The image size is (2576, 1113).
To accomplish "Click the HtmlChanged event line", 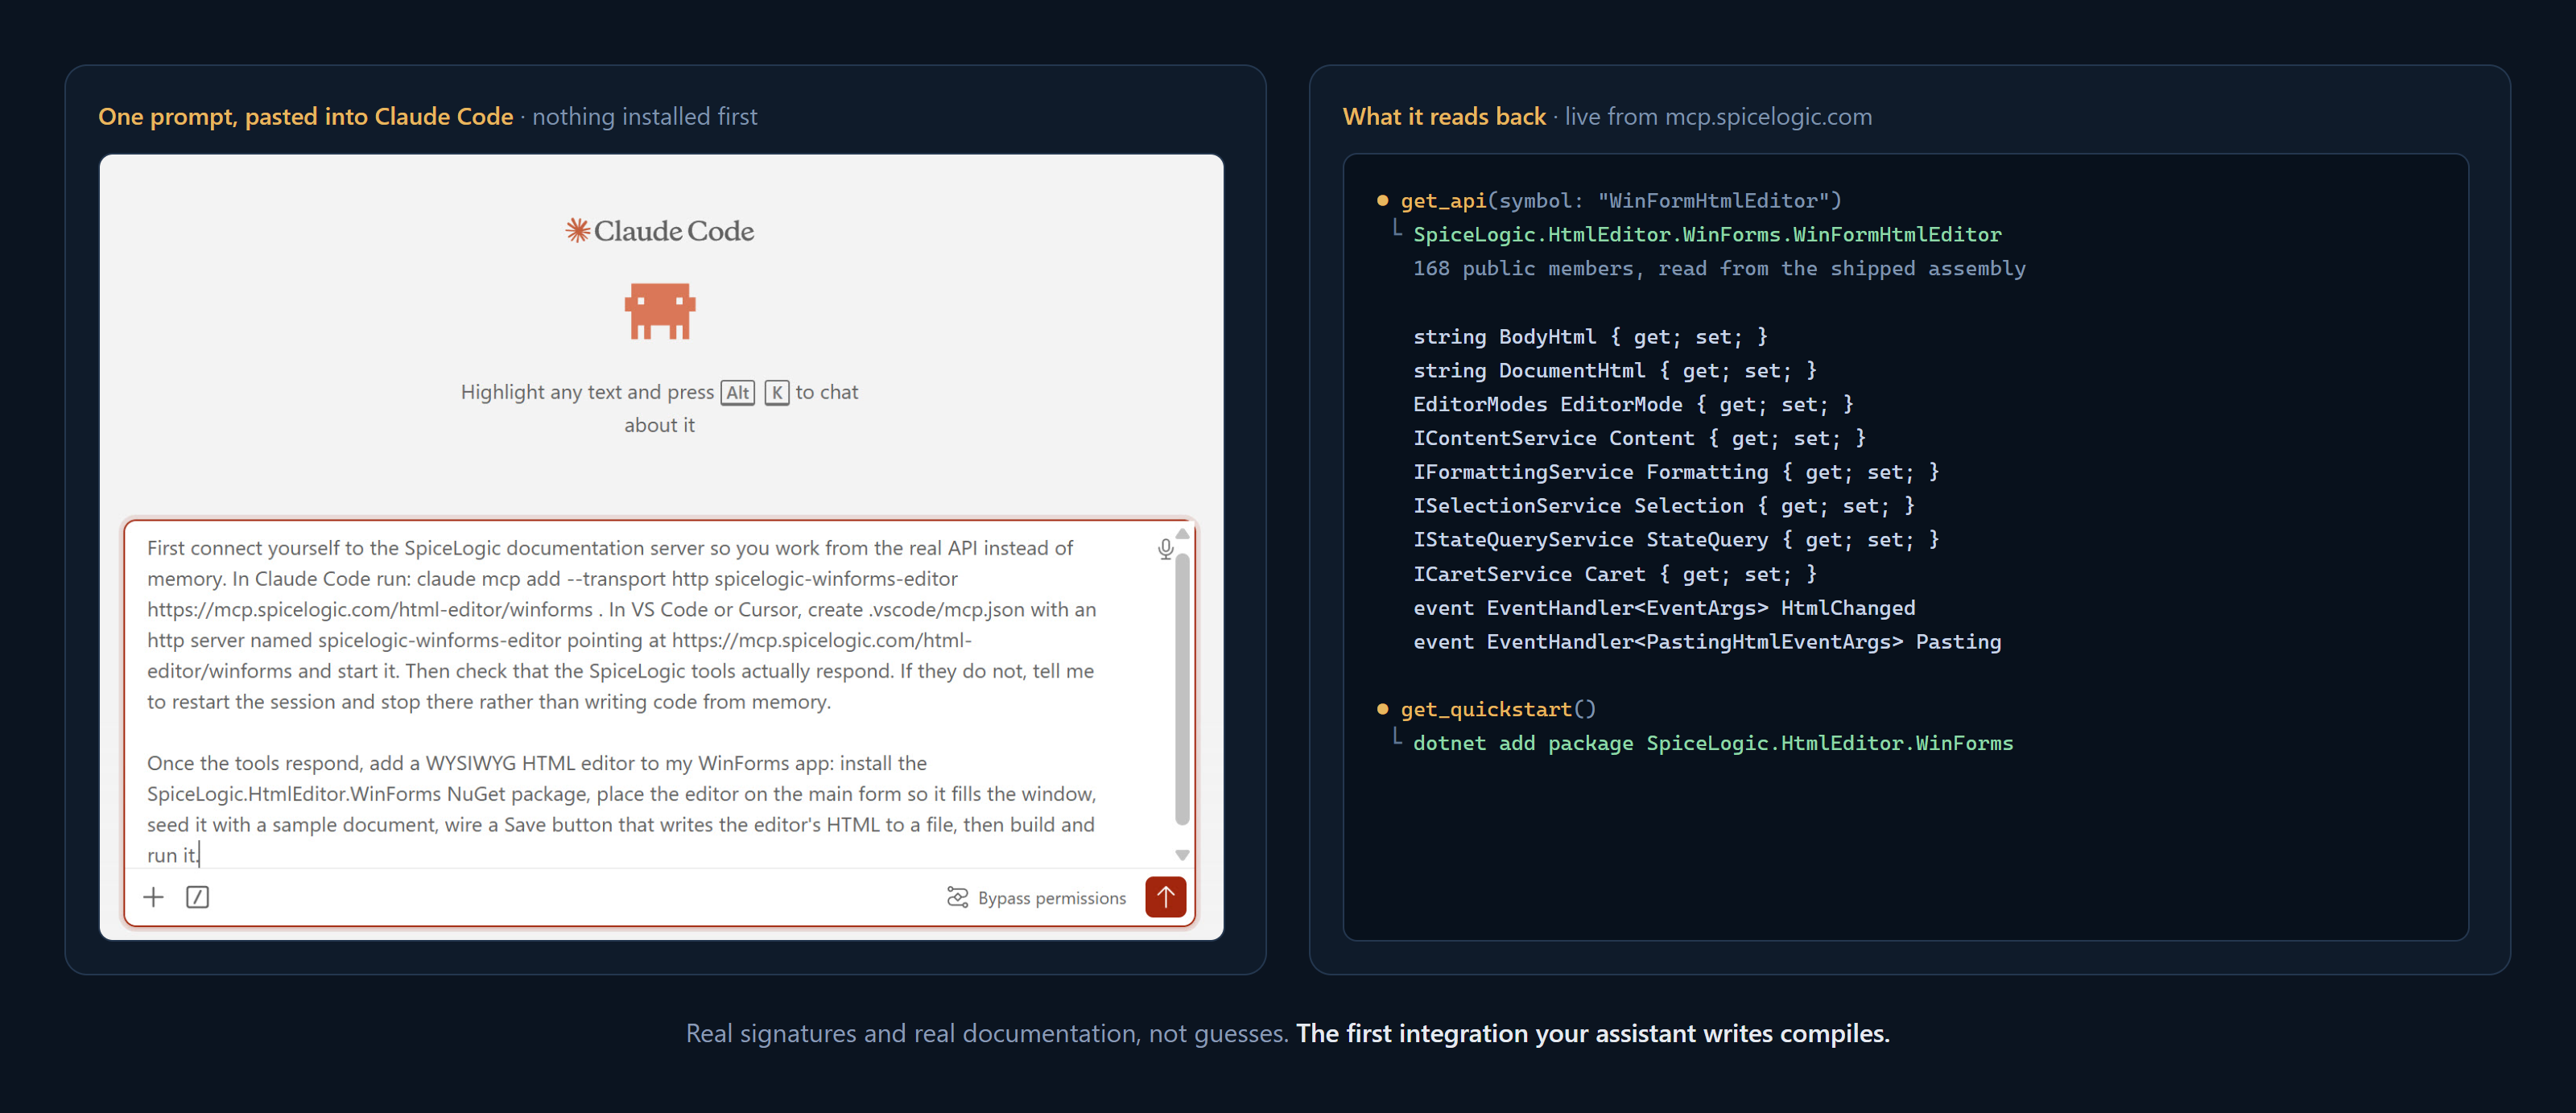I will pos(1664,608).
